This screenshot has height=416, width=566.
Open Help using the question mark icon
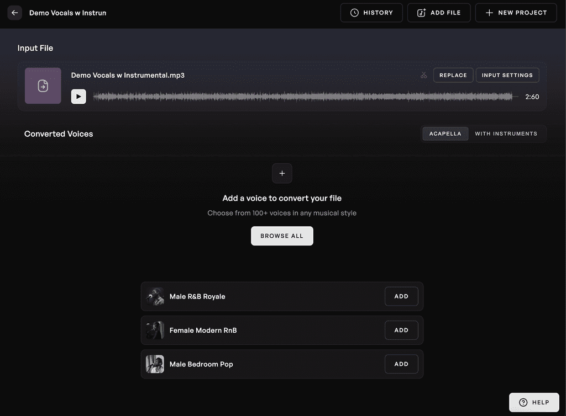pyautogui.click(x=523, y=402)
